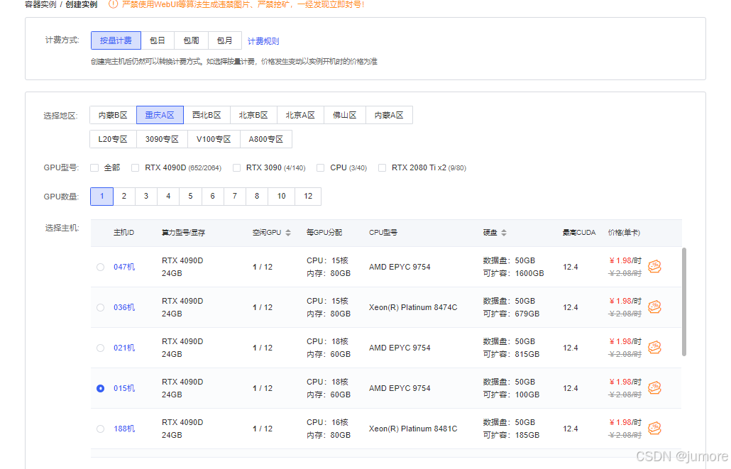Check the RTX 2080 Ti x2 checkbox
Image resolution: width=731 pixels, height=469 pixels.
[383, 168]
